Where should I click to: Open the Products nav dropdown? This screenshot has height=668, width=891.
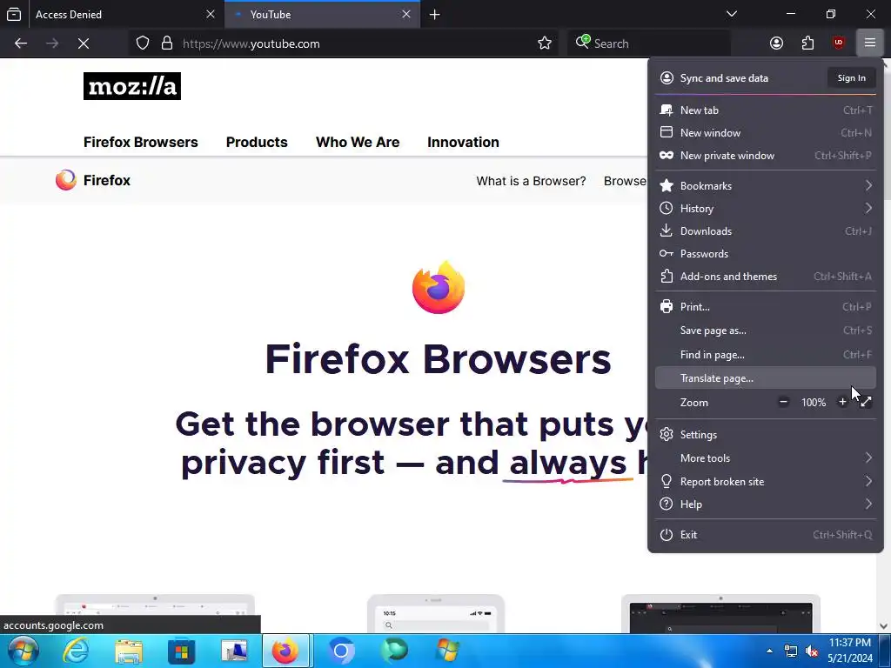(x=257, y=142)
